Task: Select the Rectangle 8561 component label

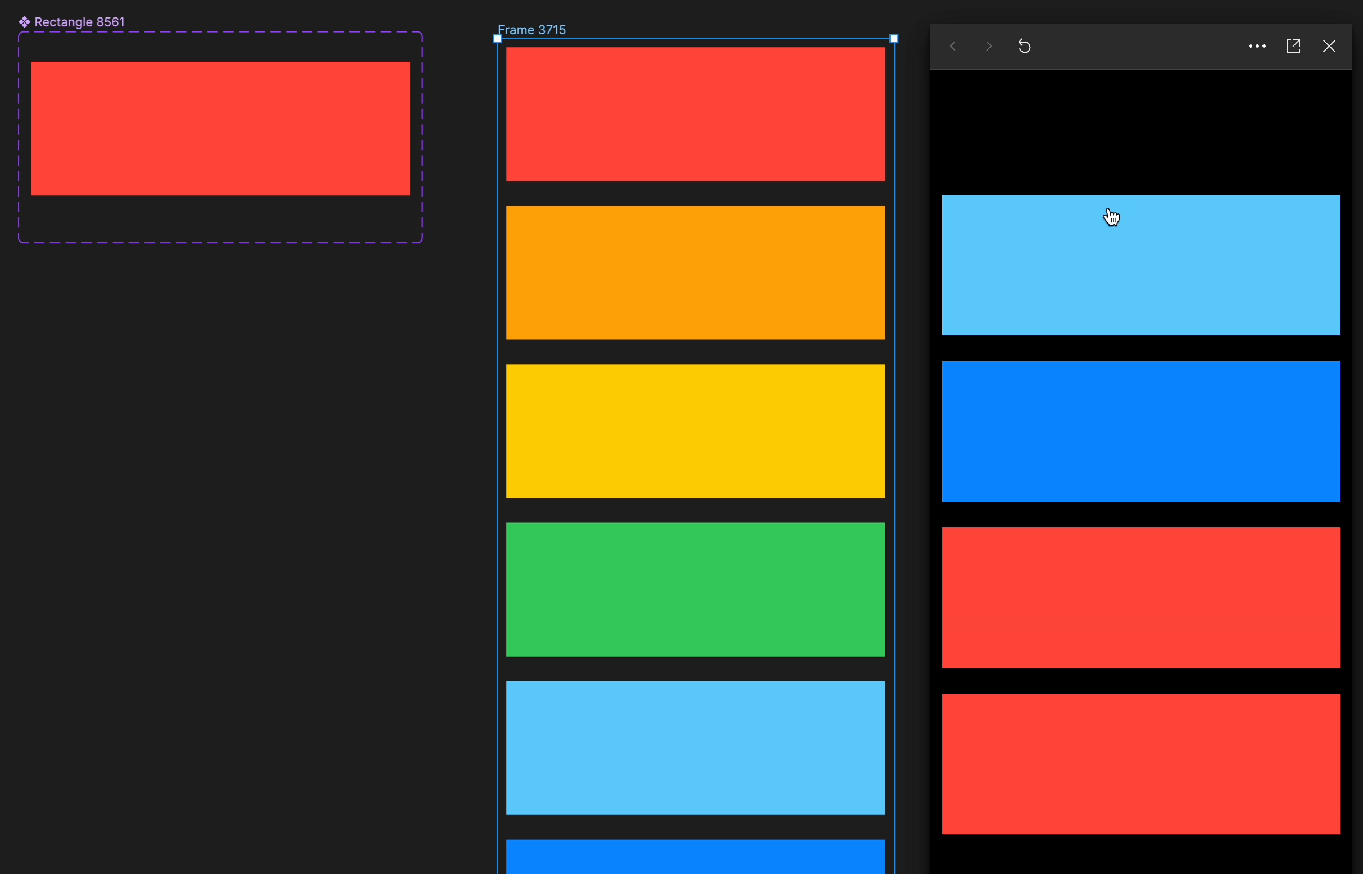Action: [79, 22]
